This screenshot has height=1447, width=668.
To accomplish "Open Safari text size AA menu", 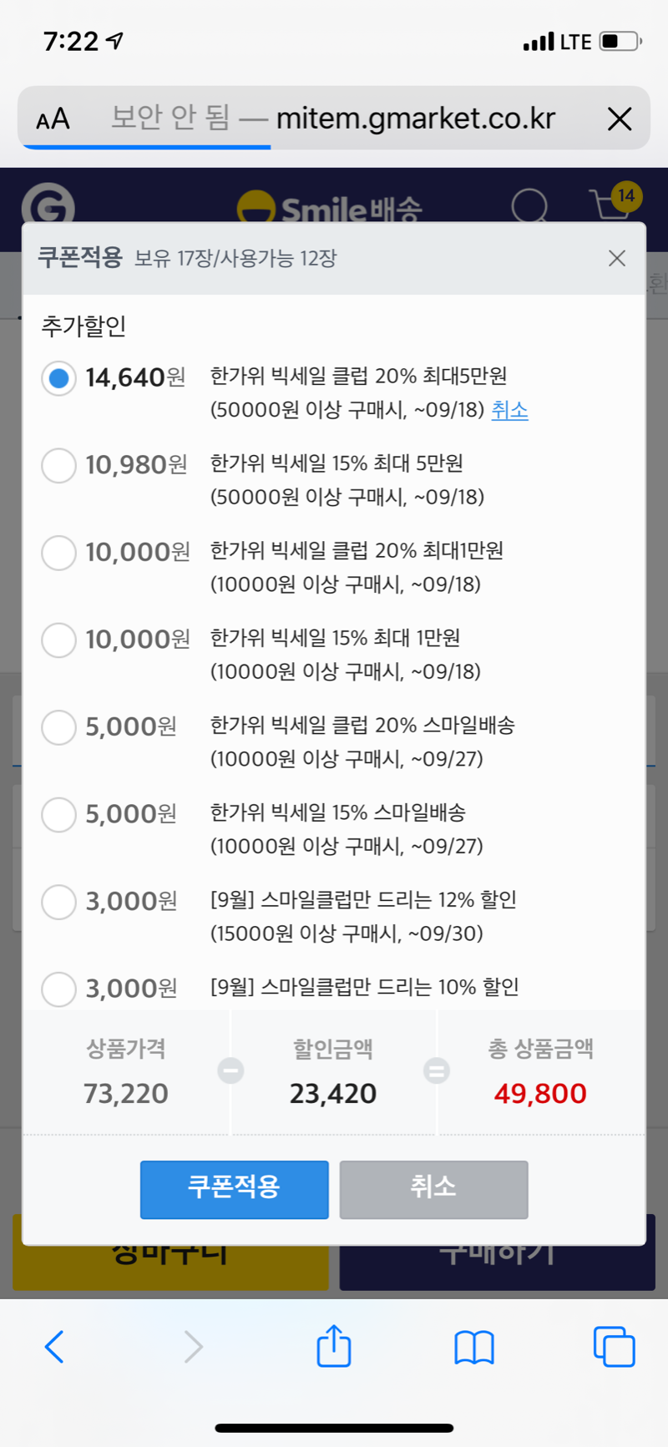I will 53,119.
